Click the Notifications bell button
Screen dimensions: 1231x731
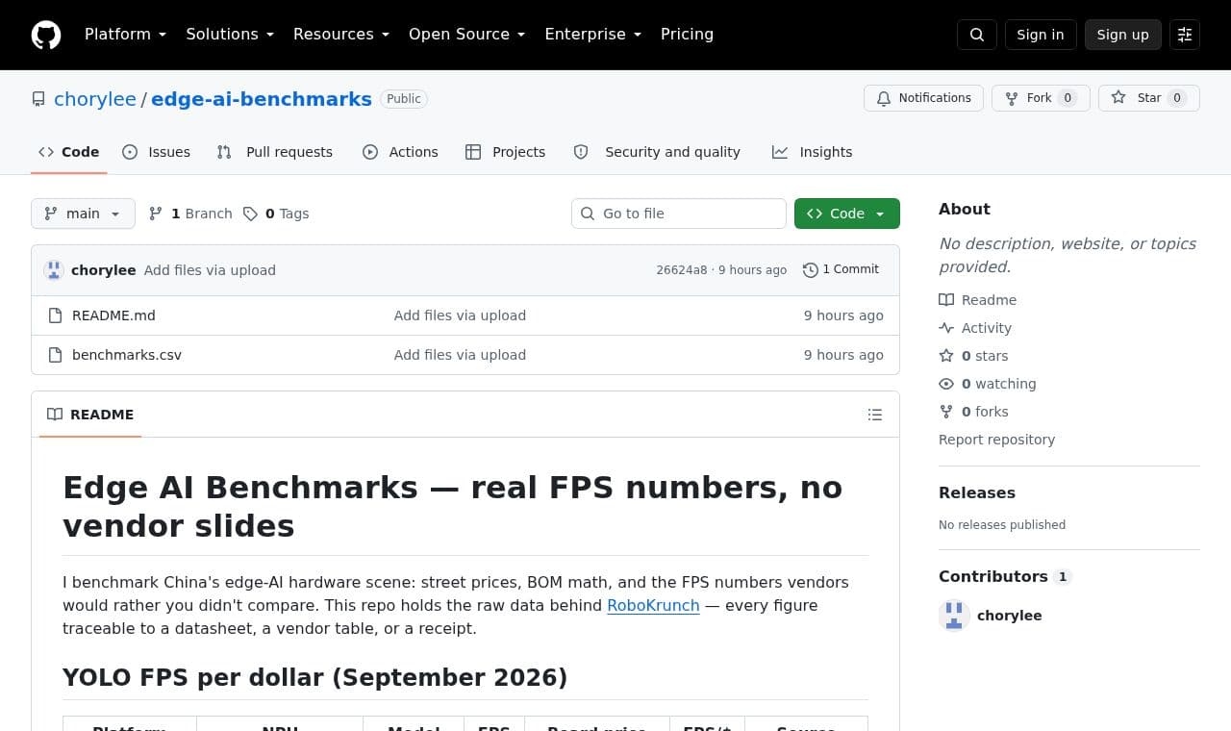pyautogui.click(x=923, y=98)
